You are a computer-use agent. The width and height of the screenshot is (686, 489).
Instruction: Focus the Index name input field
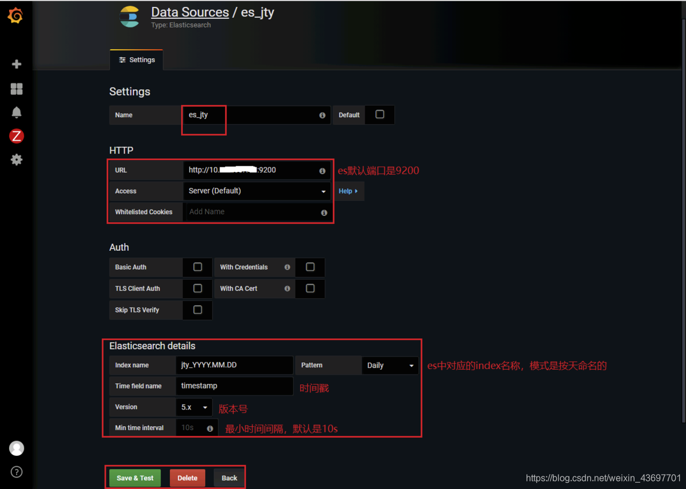pos(234,366)
